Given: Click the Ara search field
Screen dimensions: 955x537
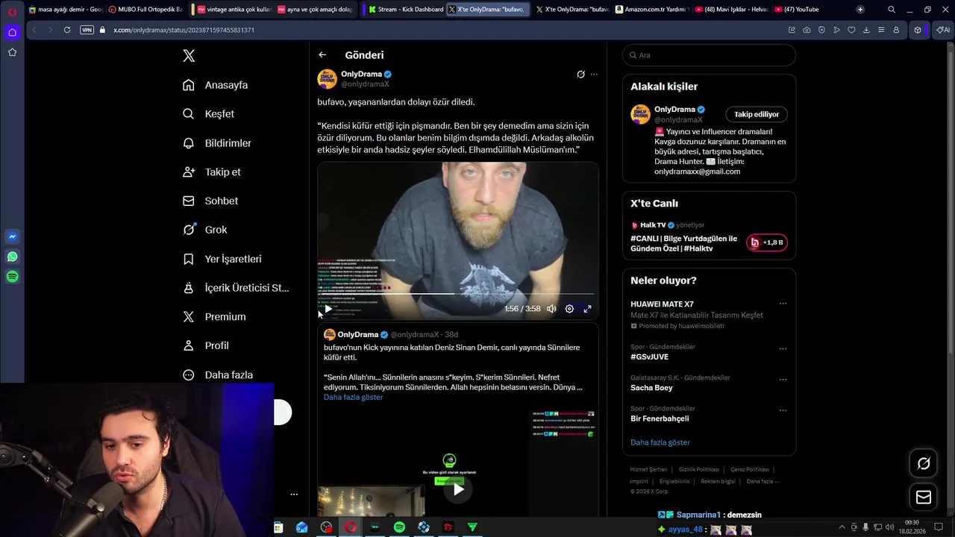Looking at the screenshot, I should (x=709, y=55).
